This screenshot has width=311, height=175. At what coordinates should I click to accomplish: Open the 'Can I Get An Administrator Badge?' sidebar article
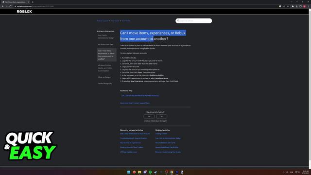(x=106, y=36)
